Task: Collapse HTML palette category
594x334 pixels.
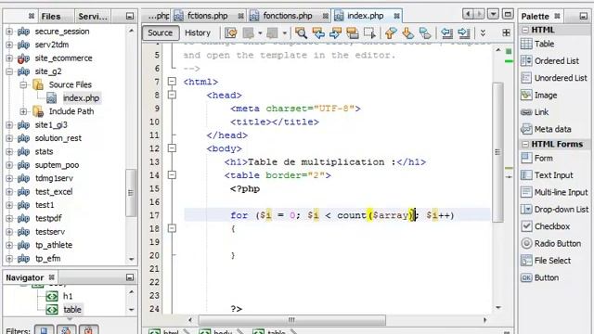Action: coord(525,30)
